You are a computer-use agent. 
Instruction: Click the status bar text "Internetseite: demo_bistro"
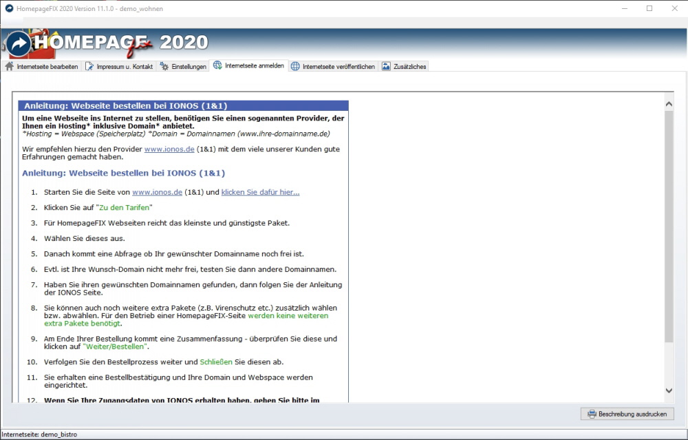point(39,435)
